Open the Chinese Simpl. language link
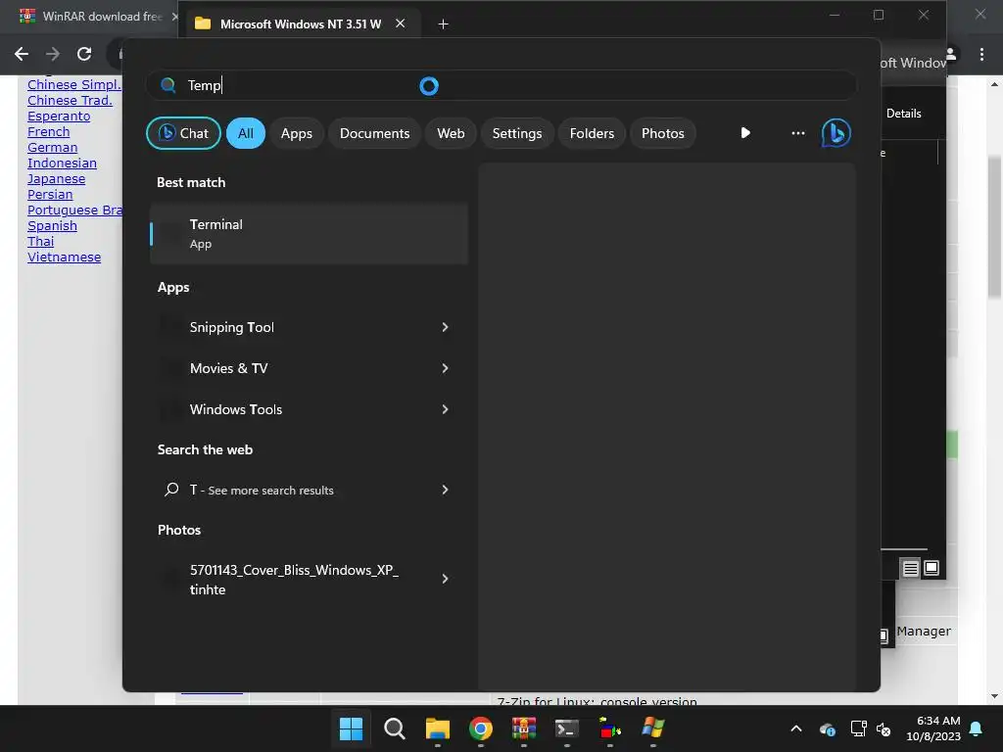The image size is (1003, 752). click(x=74, y=84)
